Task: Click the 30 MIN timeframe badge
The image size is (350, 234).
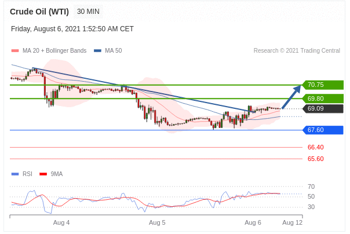Action: [x=88, y=12]
